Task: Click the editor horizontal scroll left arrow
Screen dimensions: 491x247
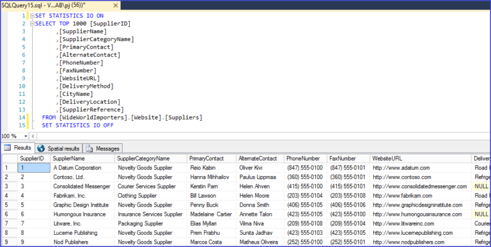Action: (x=33, y=136)
